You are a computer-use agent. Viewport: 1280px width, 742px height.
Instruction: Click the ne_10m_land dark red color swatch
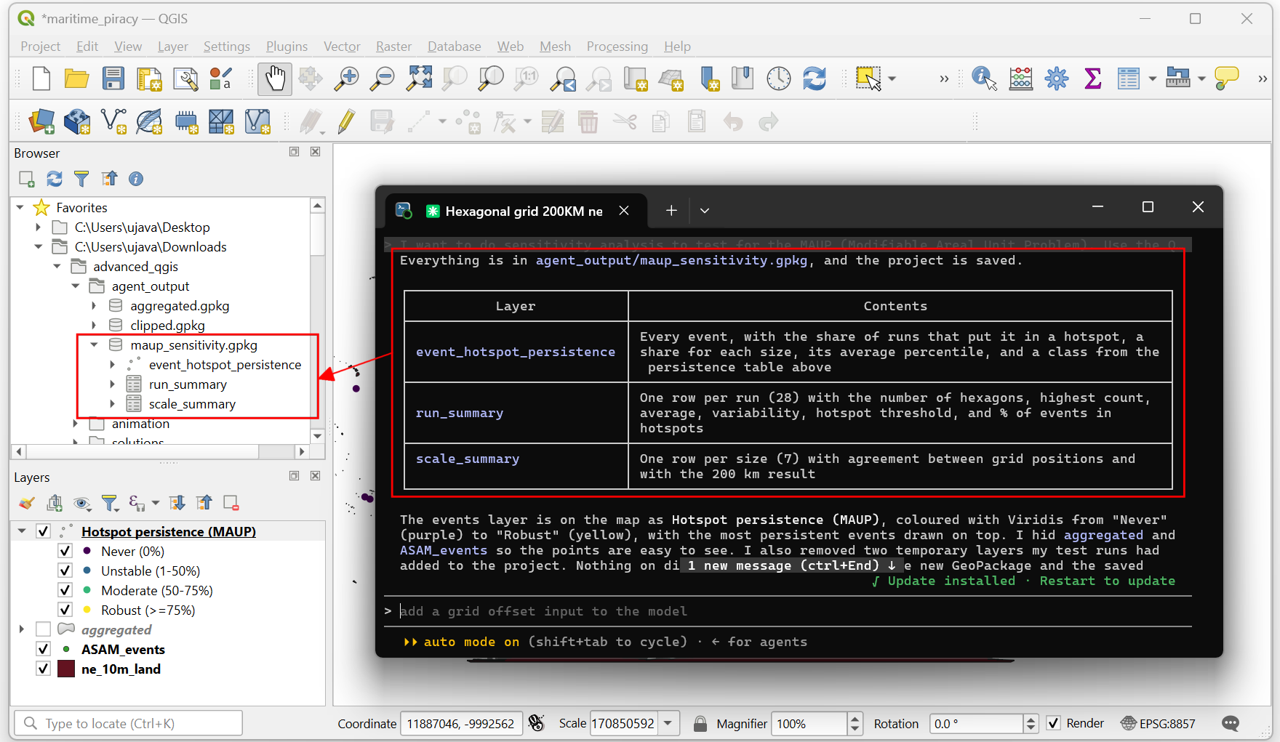(66, 669)
